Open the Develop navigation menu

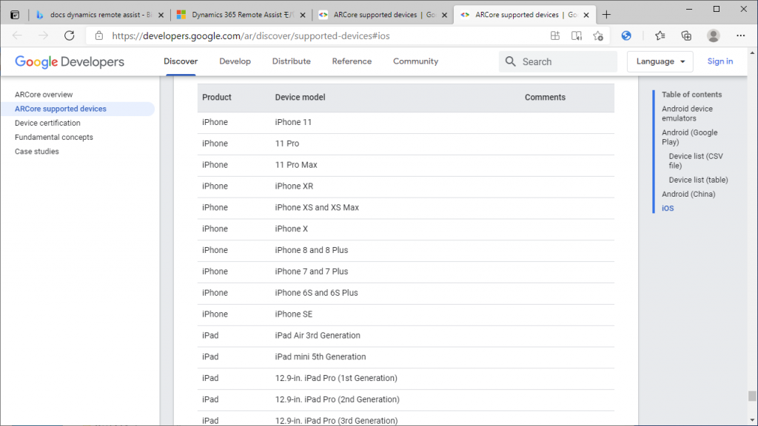tap(235, 61)
